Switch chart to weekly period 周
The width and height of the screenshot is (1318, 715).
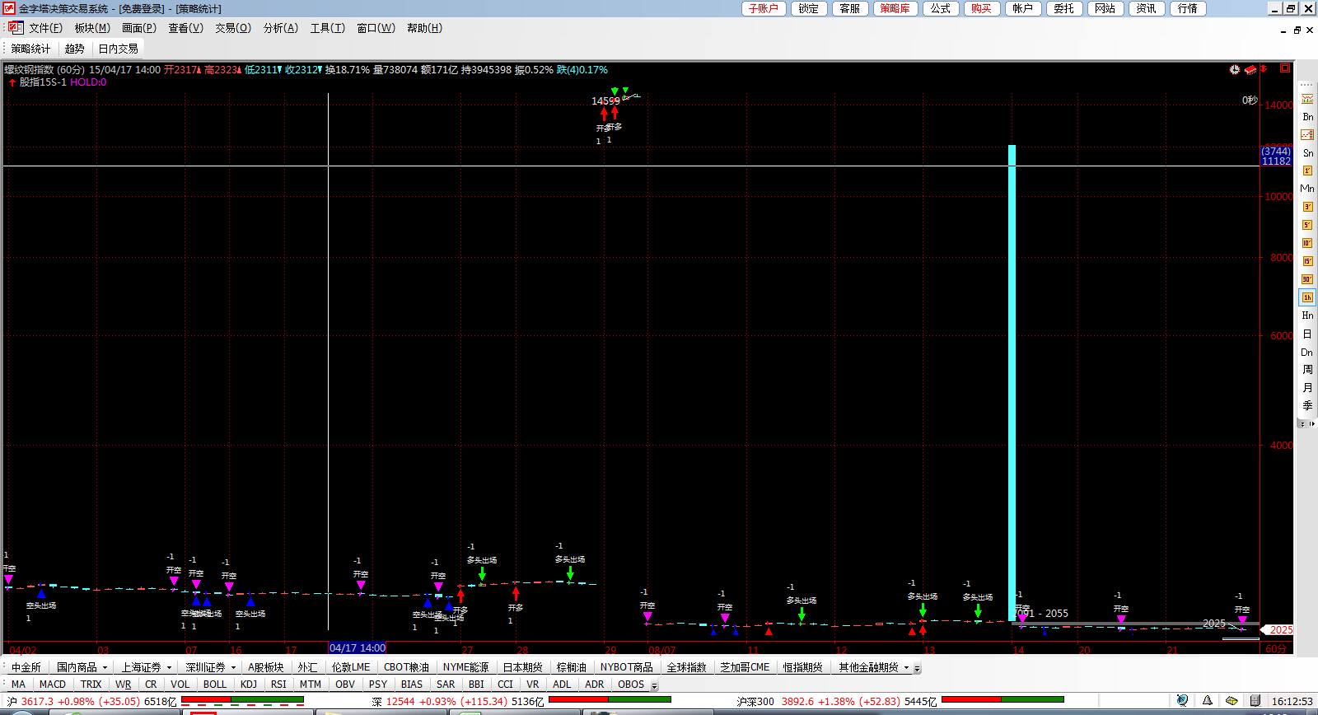[1307, 370]
